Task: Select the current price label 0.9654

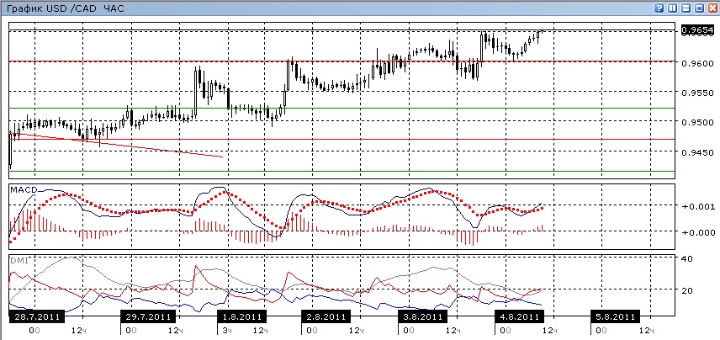Action: 698,30
